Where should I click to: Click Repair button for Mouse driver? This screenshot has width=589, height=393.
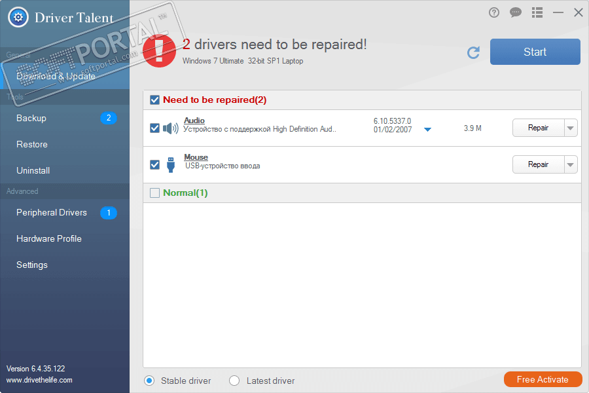pos(539,164)
